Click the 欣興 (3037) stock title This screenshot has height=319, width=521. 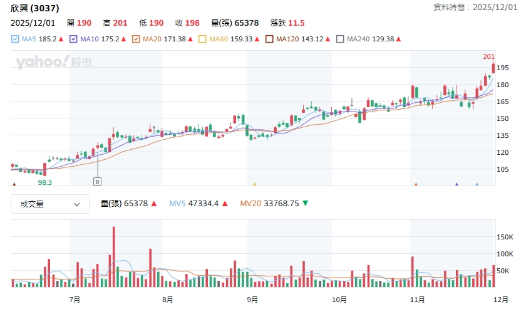[36, 9]
